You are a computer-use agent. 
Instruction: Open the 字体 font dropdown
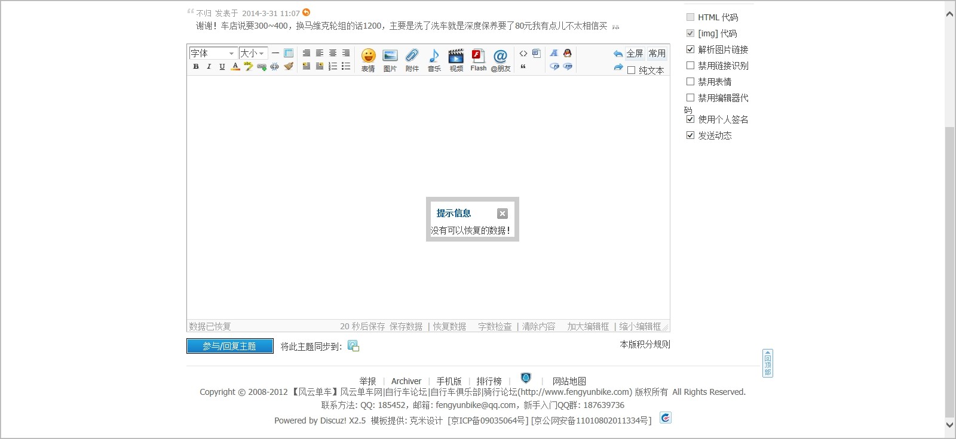213,53
